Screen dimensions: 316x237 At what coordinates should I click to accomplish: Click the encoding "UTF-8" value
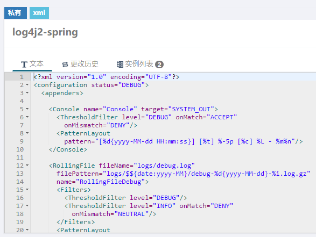click(x=158, y=77)
